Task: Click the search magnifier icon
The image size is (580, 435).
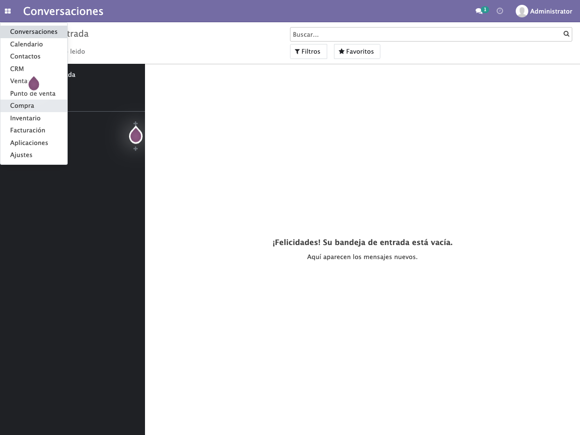Action: click(566, 34)
